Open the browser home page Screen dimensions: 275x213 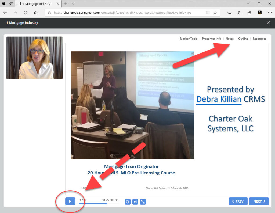pyautogui.click(x=36, y=13)
